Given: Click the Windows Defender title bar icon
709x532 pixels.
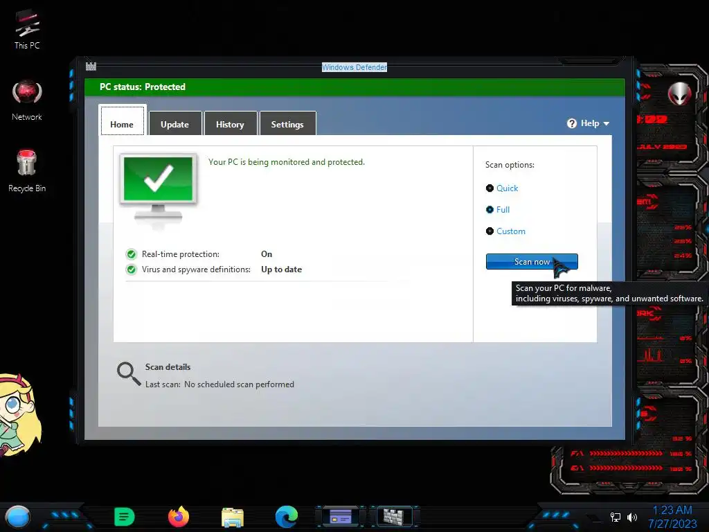Looking at the screenshot, I should [91, 66].
